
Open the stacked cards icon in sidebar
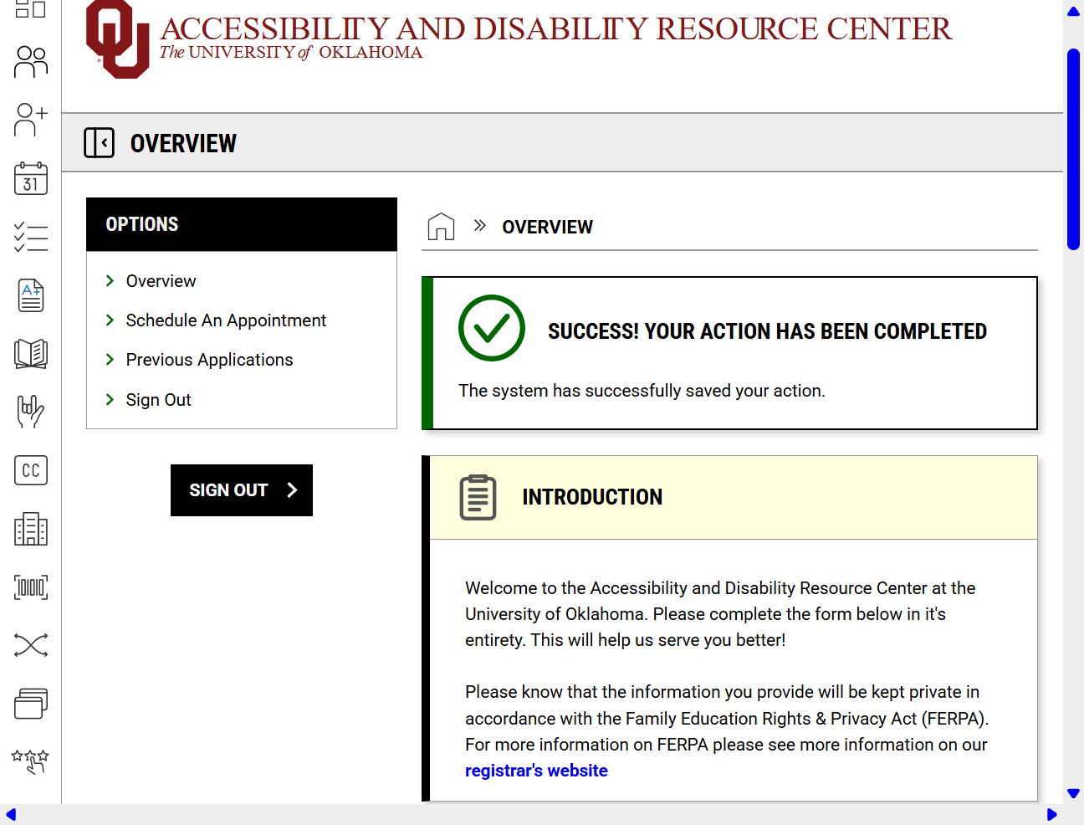pyautogui.click(x=31, y=704)
